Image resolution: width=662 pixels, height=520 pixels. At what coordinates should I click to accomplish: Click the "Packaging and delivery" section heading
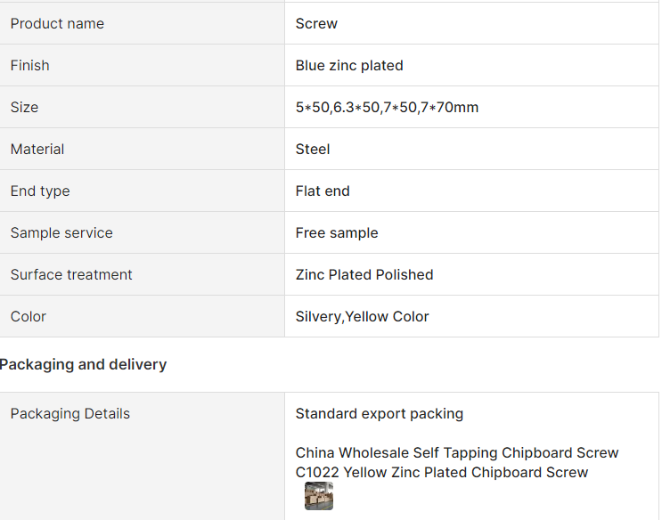pyautogui.click(x=83, y=364)
